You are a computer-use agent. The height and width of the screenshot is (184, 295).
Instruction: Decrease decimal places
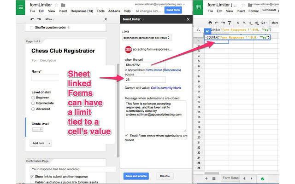pos(250,23)
